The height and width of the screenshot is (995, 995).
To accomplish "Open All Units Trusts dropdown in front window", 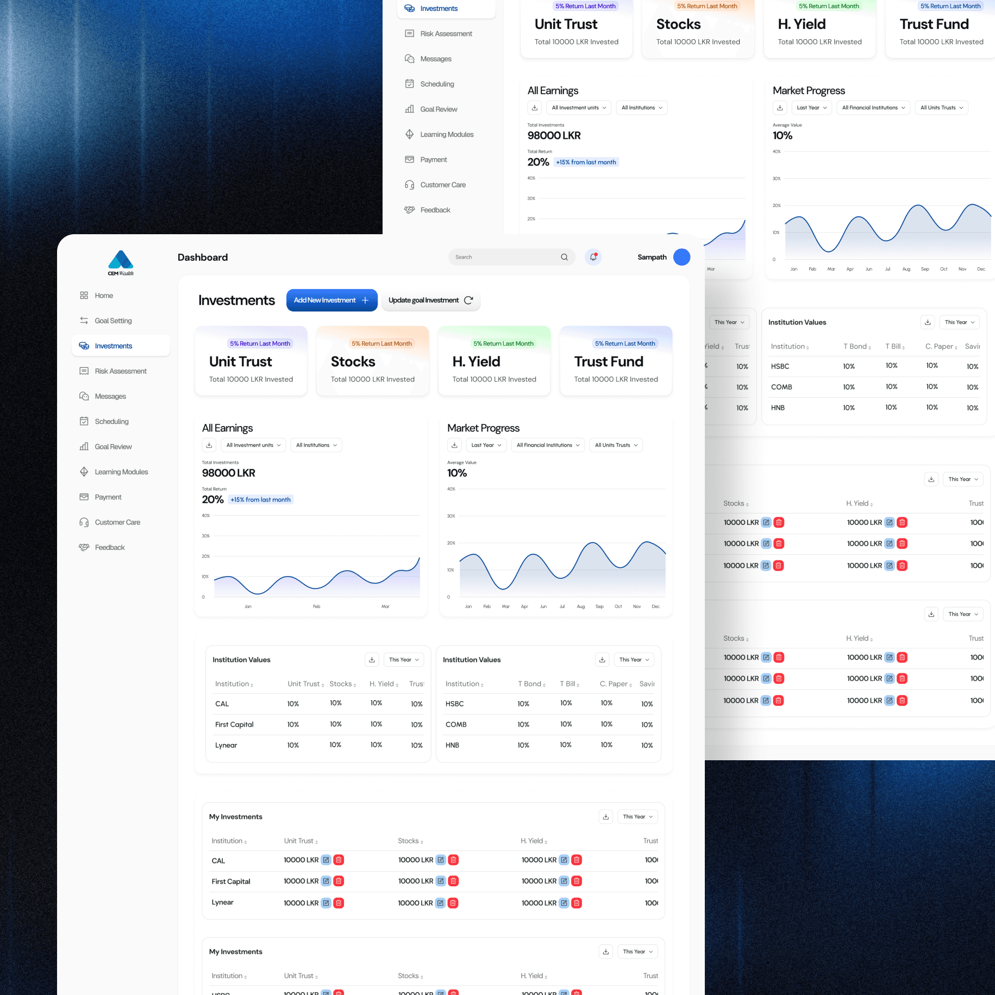I will tap(616, 445).
